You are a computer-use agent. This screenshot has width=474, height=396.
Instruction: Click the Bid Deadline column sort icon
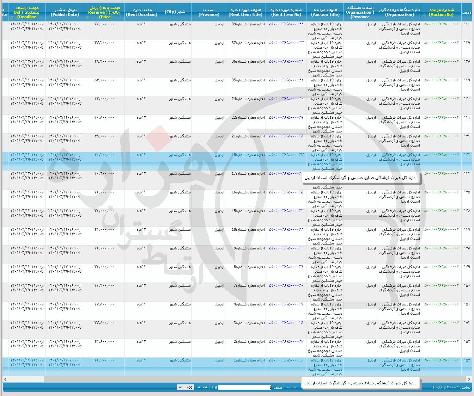click(x=12, y=17)
